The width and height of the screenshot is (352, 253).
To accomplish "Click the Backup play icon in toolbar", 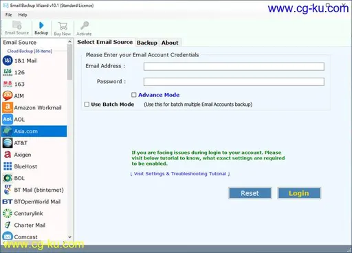I will (41, 25).
